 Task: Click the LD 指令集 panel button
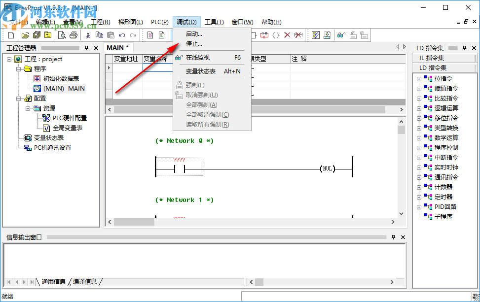coord(444,67)
